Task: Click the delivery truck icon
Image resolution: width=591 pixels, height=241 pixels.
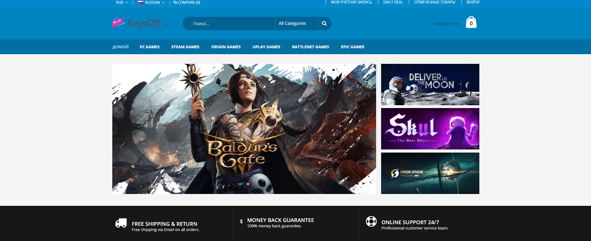Action: click(x=121, y=223)
